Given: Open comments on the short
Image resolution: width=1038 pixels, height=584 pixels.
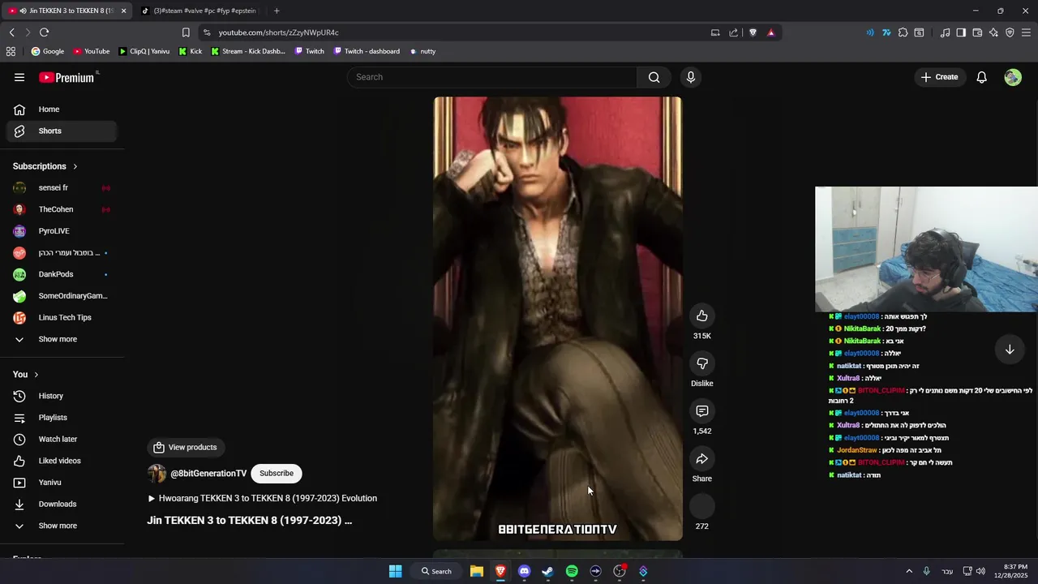Looking at the screenshot, I should (x=702, y=411).
